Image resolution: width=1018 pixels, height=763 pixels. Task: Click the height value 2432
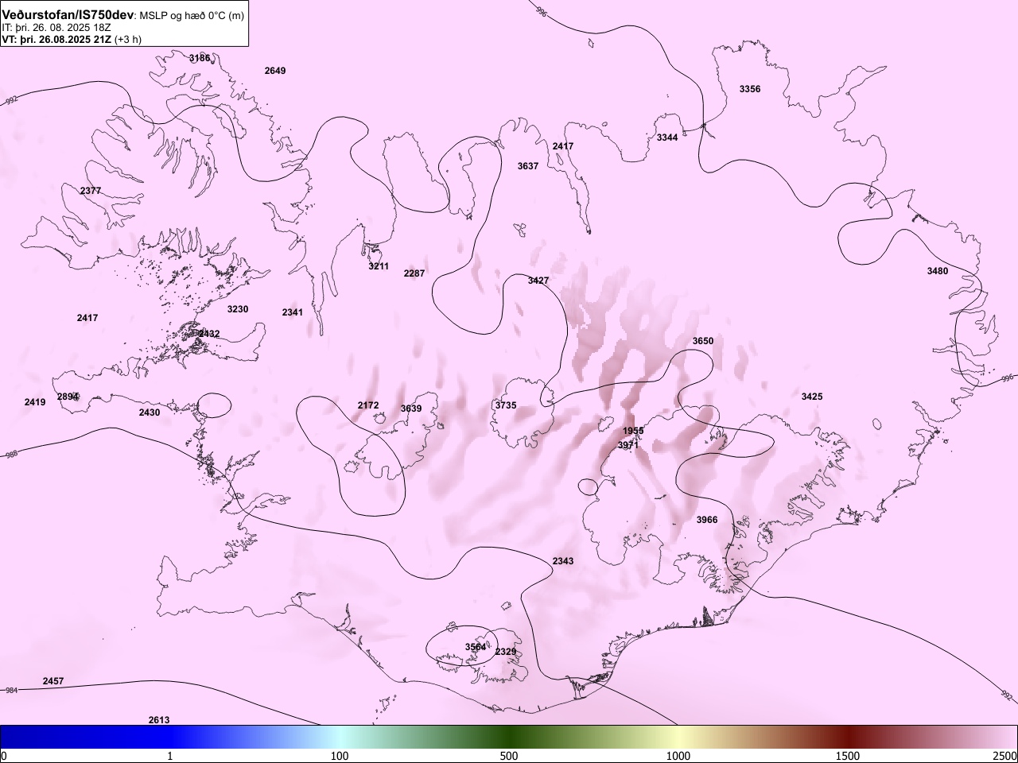[x=209, y=334]
